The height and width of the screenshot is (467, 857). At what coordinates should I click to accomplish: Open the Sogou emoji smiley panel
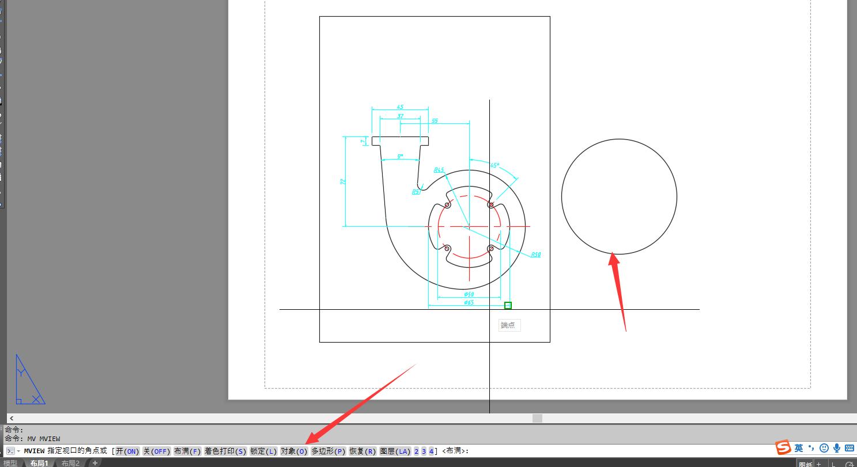pos(824,448)
